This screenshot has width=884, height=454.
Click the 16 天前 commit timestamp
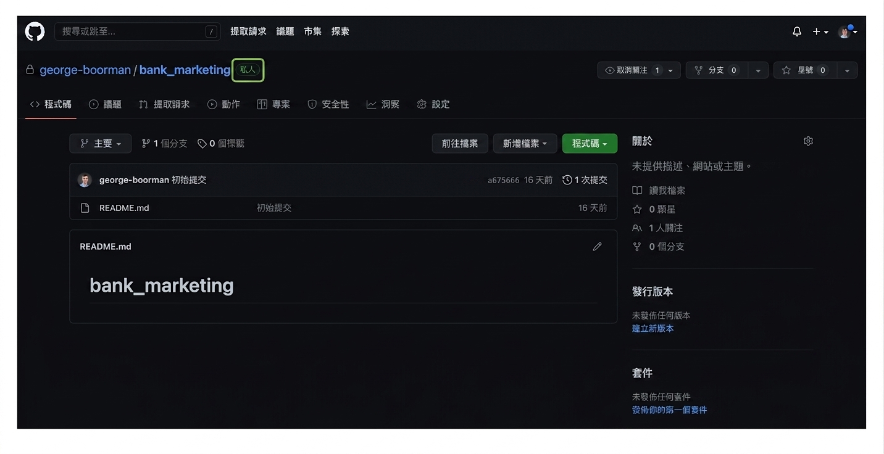(x=538, y=180)
